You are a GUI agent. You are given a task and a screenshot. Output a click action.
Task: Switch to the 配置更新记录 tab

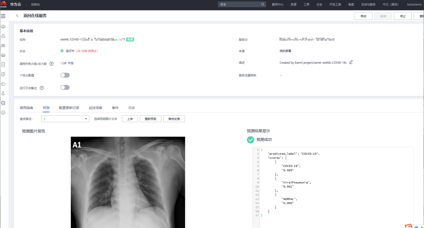69,108
